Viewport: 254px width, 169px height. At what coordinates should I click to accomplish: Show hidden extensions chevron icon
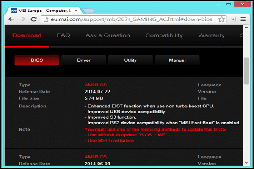click(x=233, y=19)
